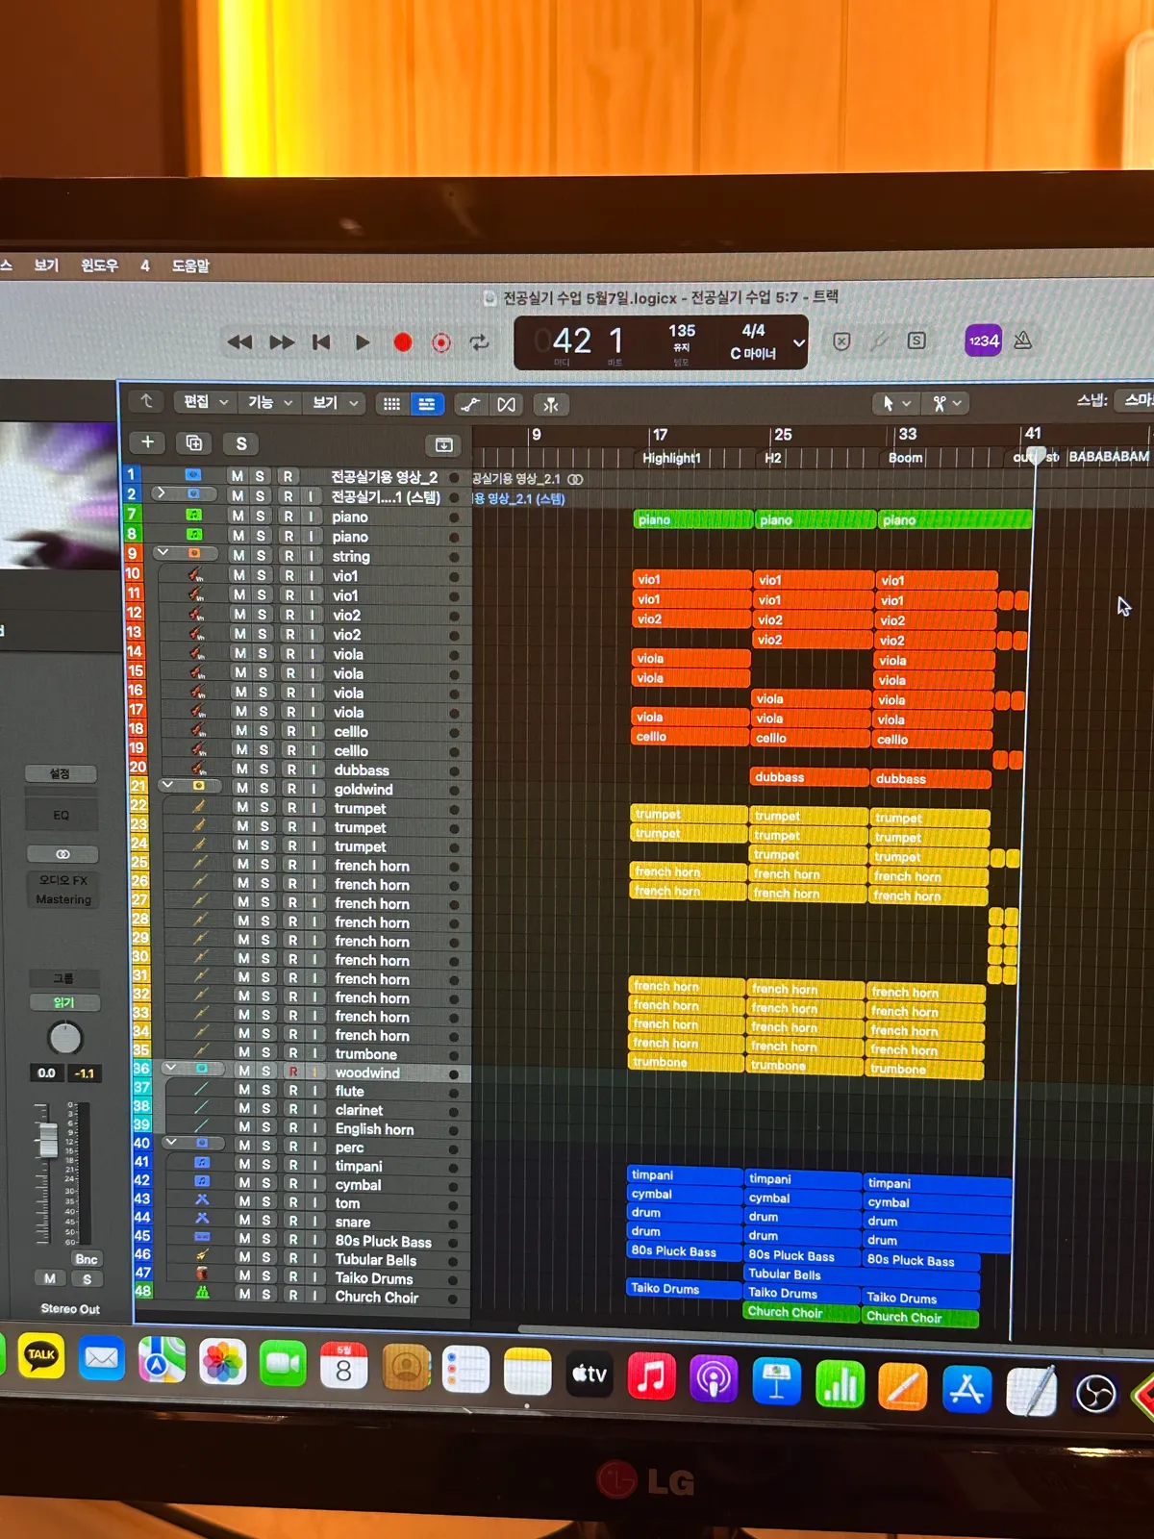Adjust the Stereo Out volume fader
The width and height of the screenshot is (1154, 1539).
[x=47, y=1140]
